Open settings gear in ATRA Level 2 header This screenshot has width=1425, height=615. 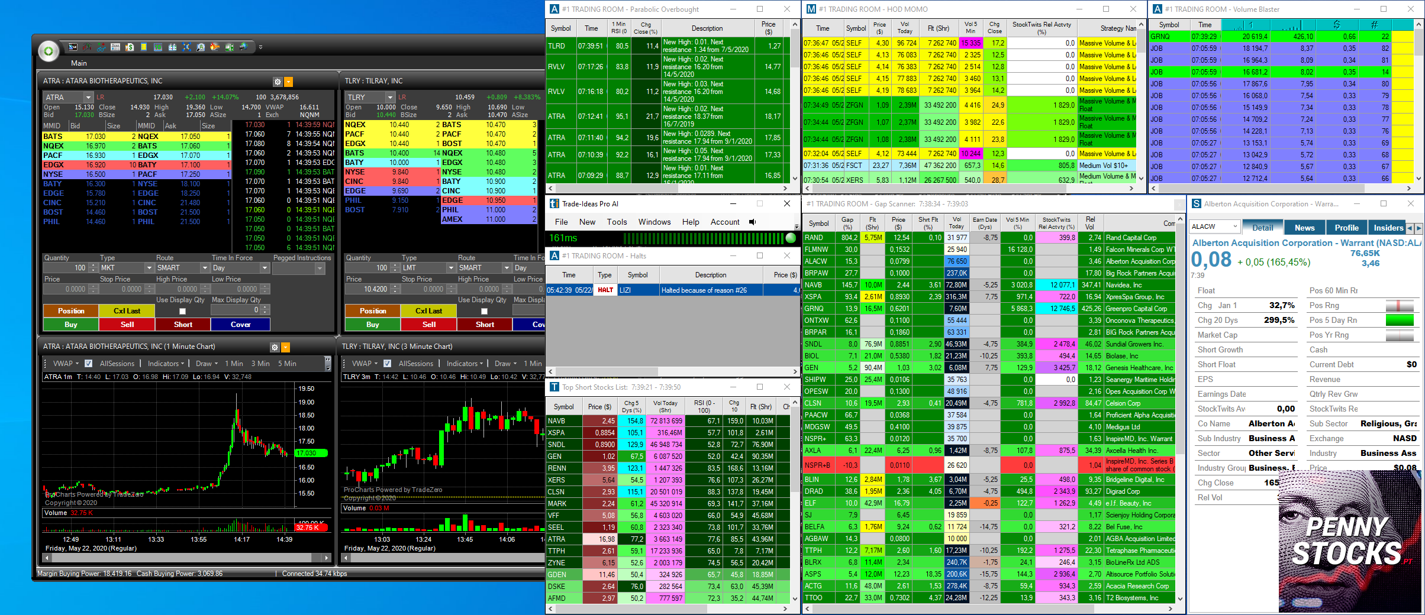[x=277, y=82]
